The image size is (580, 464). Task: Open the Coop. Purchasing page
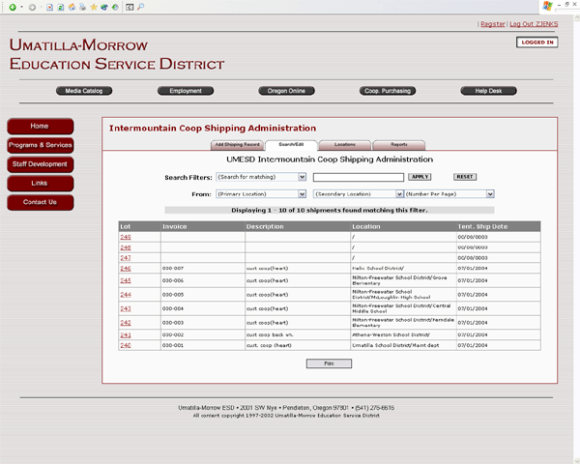pos(388,91)
